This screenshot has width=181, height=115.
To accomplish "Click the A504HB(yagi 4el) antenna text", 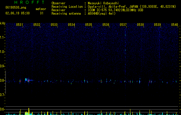I will coord(102,14).
